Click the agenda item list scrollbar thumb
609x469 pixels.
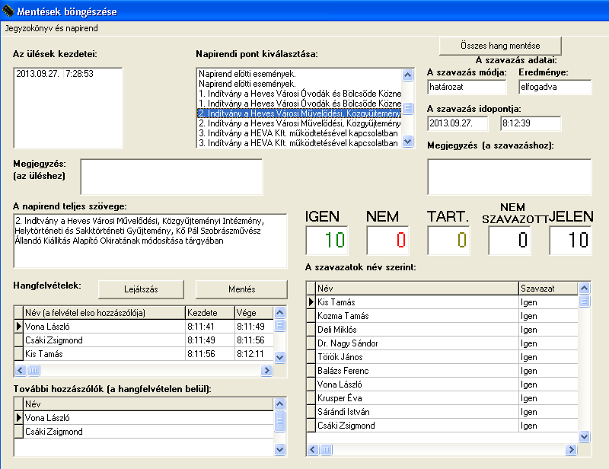click(x=407, y=108)
